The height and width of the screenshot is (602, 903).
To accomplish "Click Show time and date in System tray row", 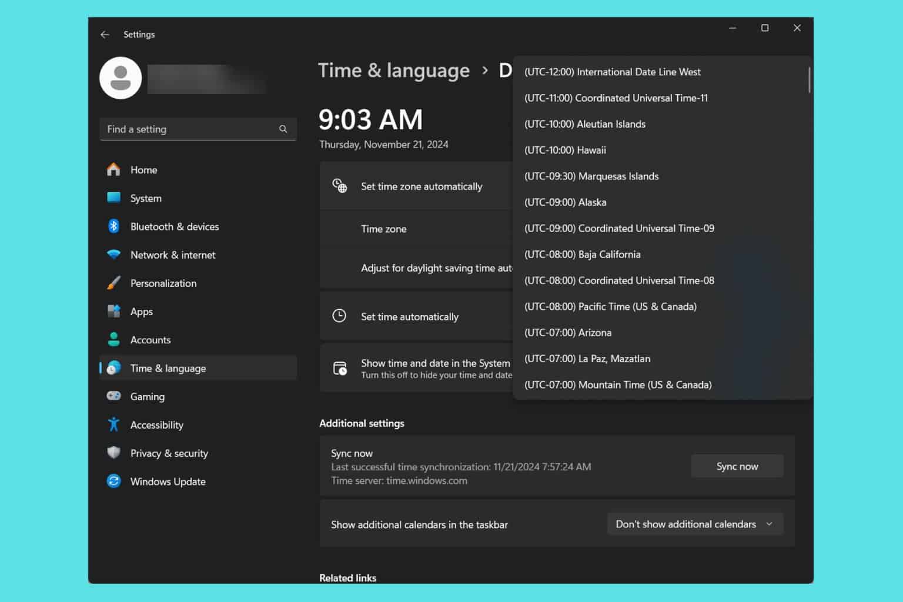I will pos(416,368).
